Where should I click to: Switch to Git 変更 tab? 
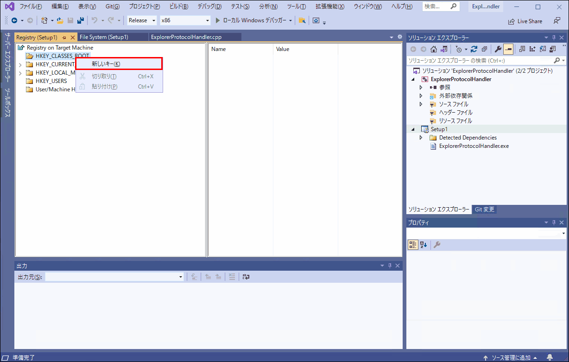click(x=484, y=210)
